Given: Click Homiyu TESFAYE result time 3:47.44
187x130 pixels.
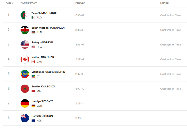Looking at the screenshot, I should 79,103.
